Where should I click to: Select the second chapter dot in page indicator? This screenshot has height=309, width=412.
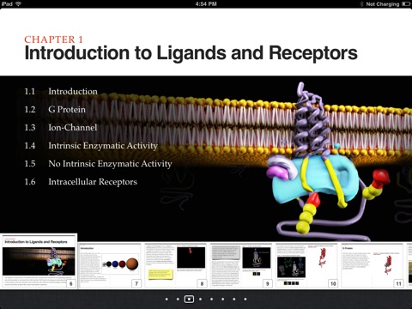tap(178, 300)
